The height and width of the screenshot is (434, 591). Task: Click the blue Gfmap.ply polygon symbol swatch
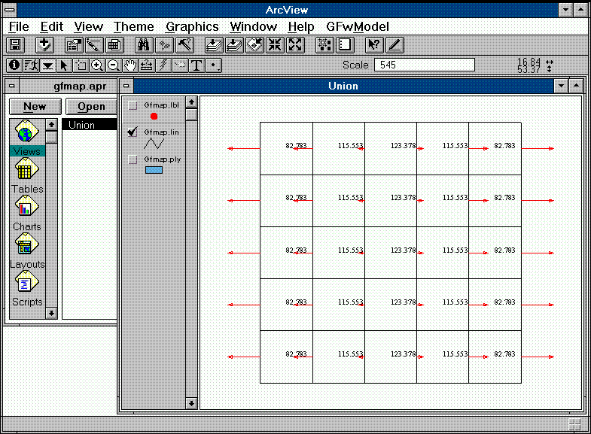[154, 170]
